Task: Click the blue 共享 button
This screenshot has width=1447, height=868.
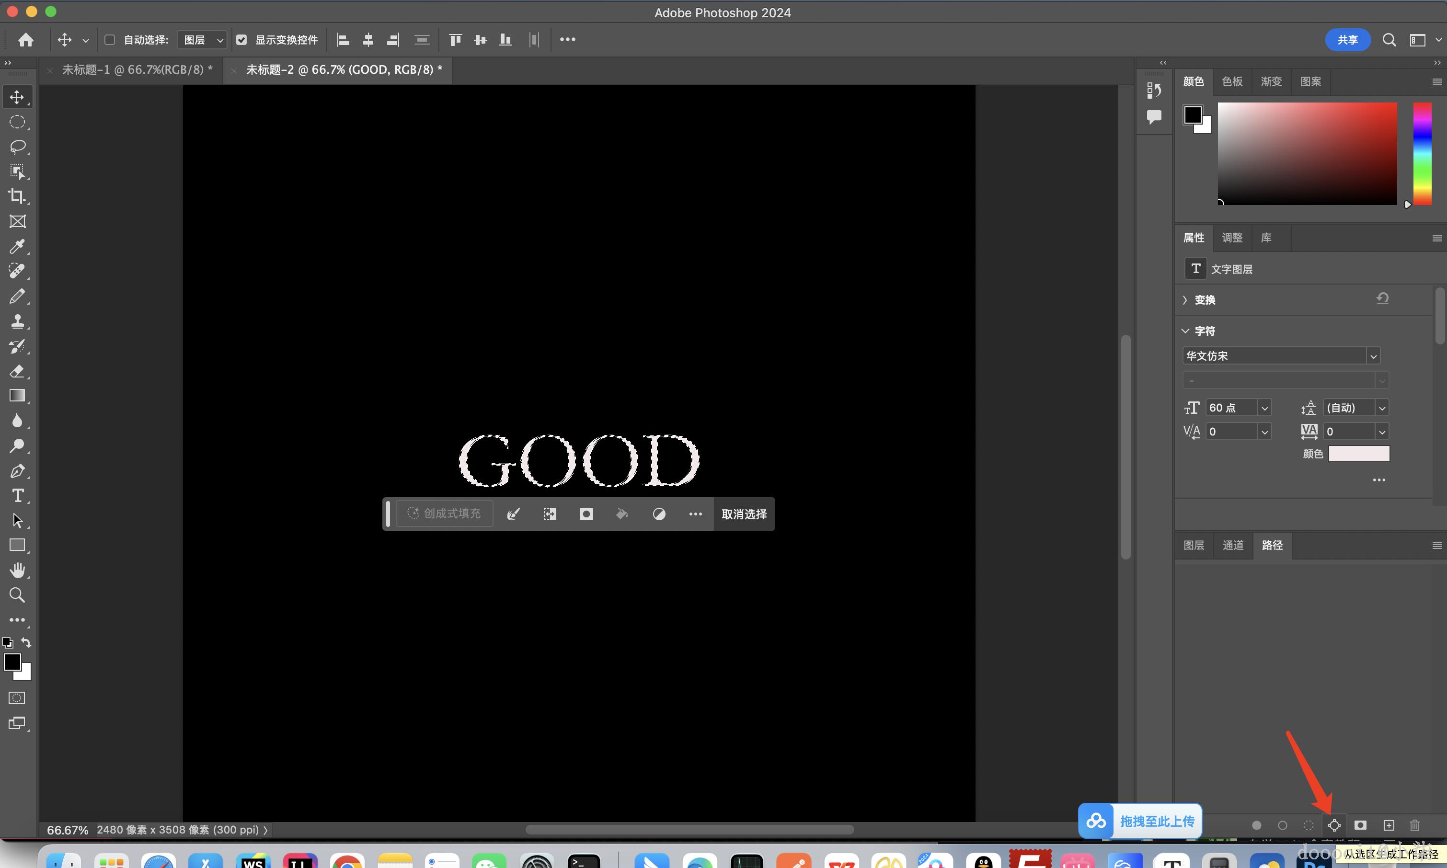Action: point(1347,40)
